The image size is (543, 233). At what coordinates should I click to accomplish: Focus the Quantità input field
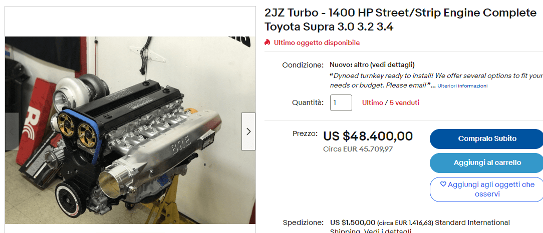click(x=341, y=102)
